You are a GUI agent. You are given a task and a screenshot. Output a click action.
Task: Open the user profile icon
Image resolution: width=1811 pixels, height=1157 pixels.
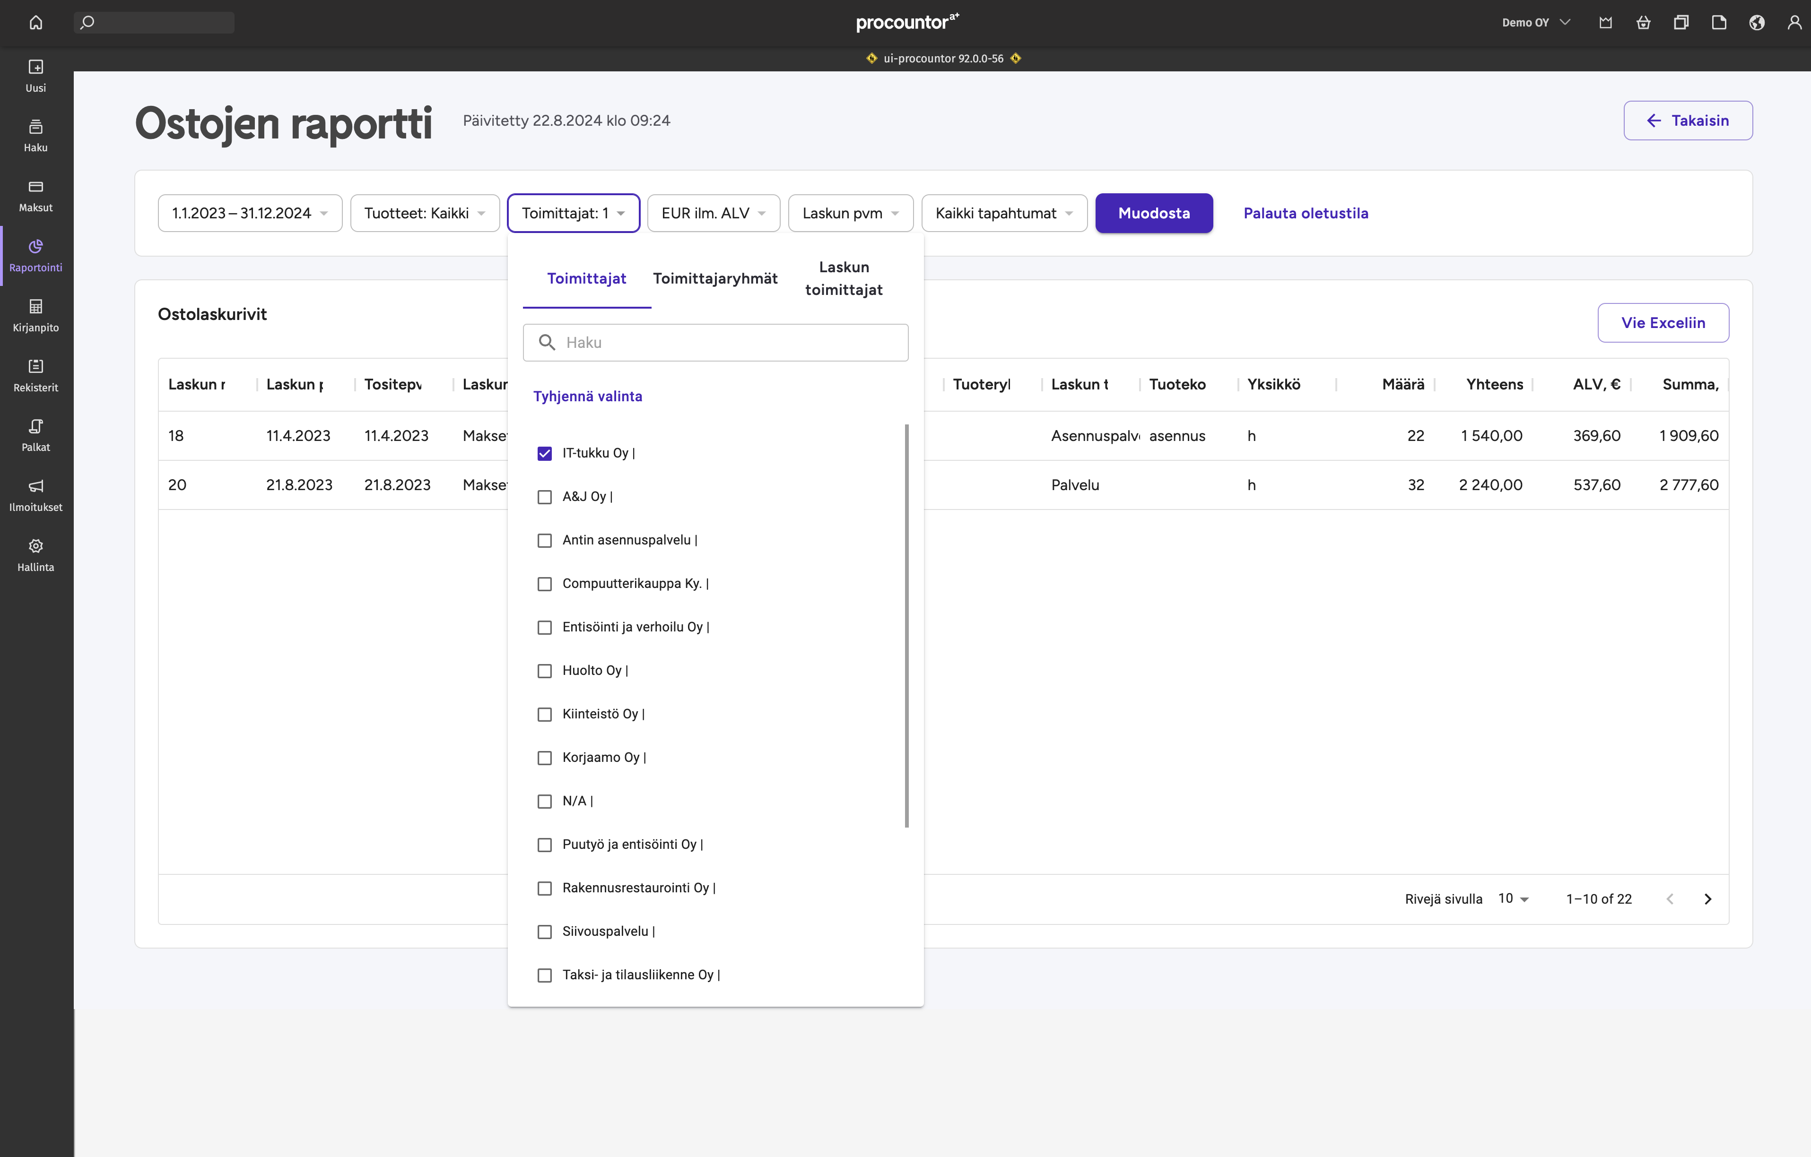tap(1794, 23)
